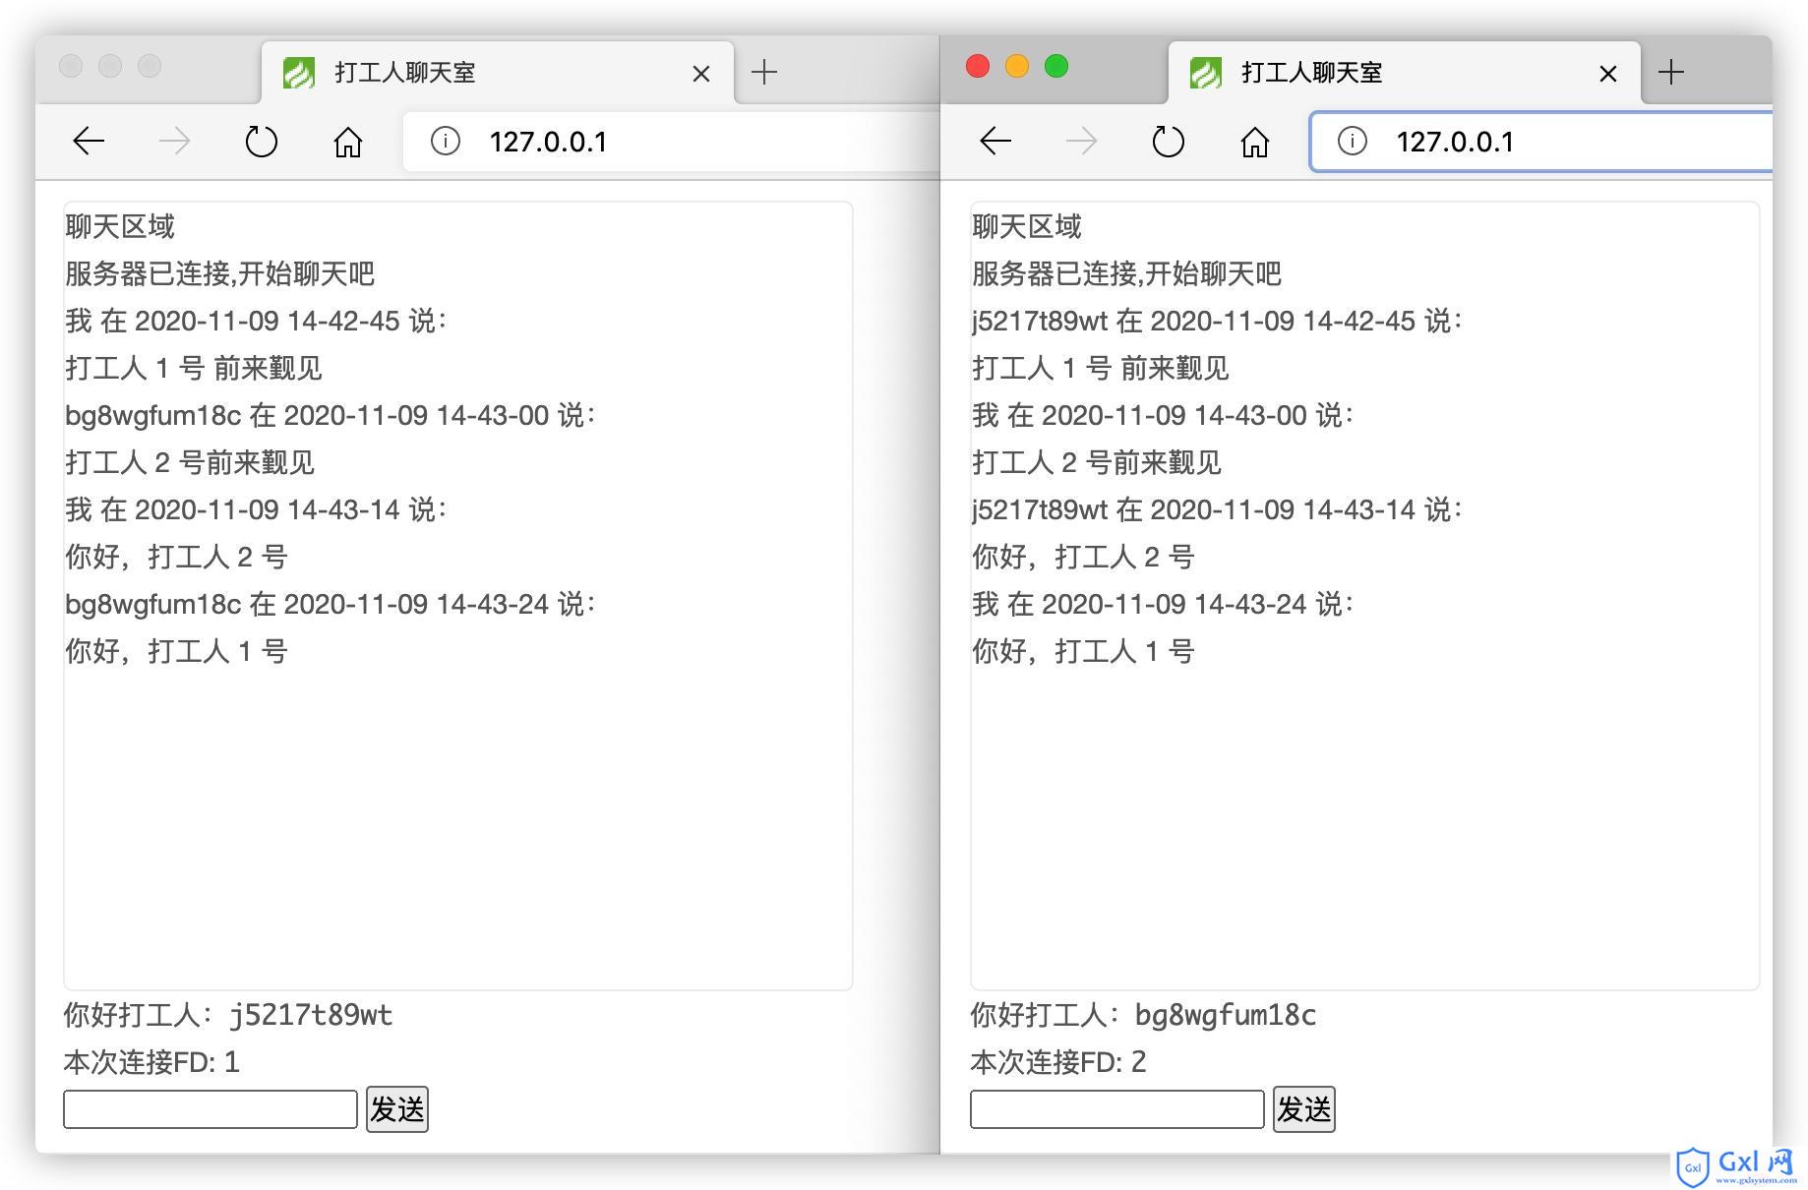Click 聊天区域 heading in the left window
The width and height of the screenshot is (1808, 1190).
pos(120,227)
